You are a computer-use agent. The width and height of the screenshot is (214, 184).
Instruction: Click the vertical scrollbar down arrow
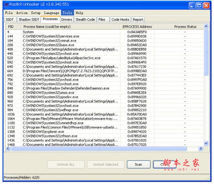[x=206, y=143]
